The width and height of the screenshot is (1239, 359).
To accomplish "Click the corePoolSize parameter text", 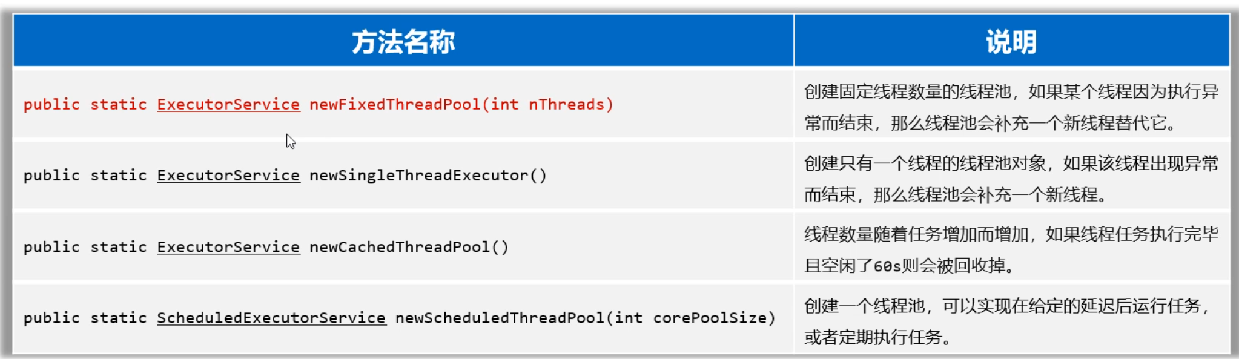I will (710, 318).
